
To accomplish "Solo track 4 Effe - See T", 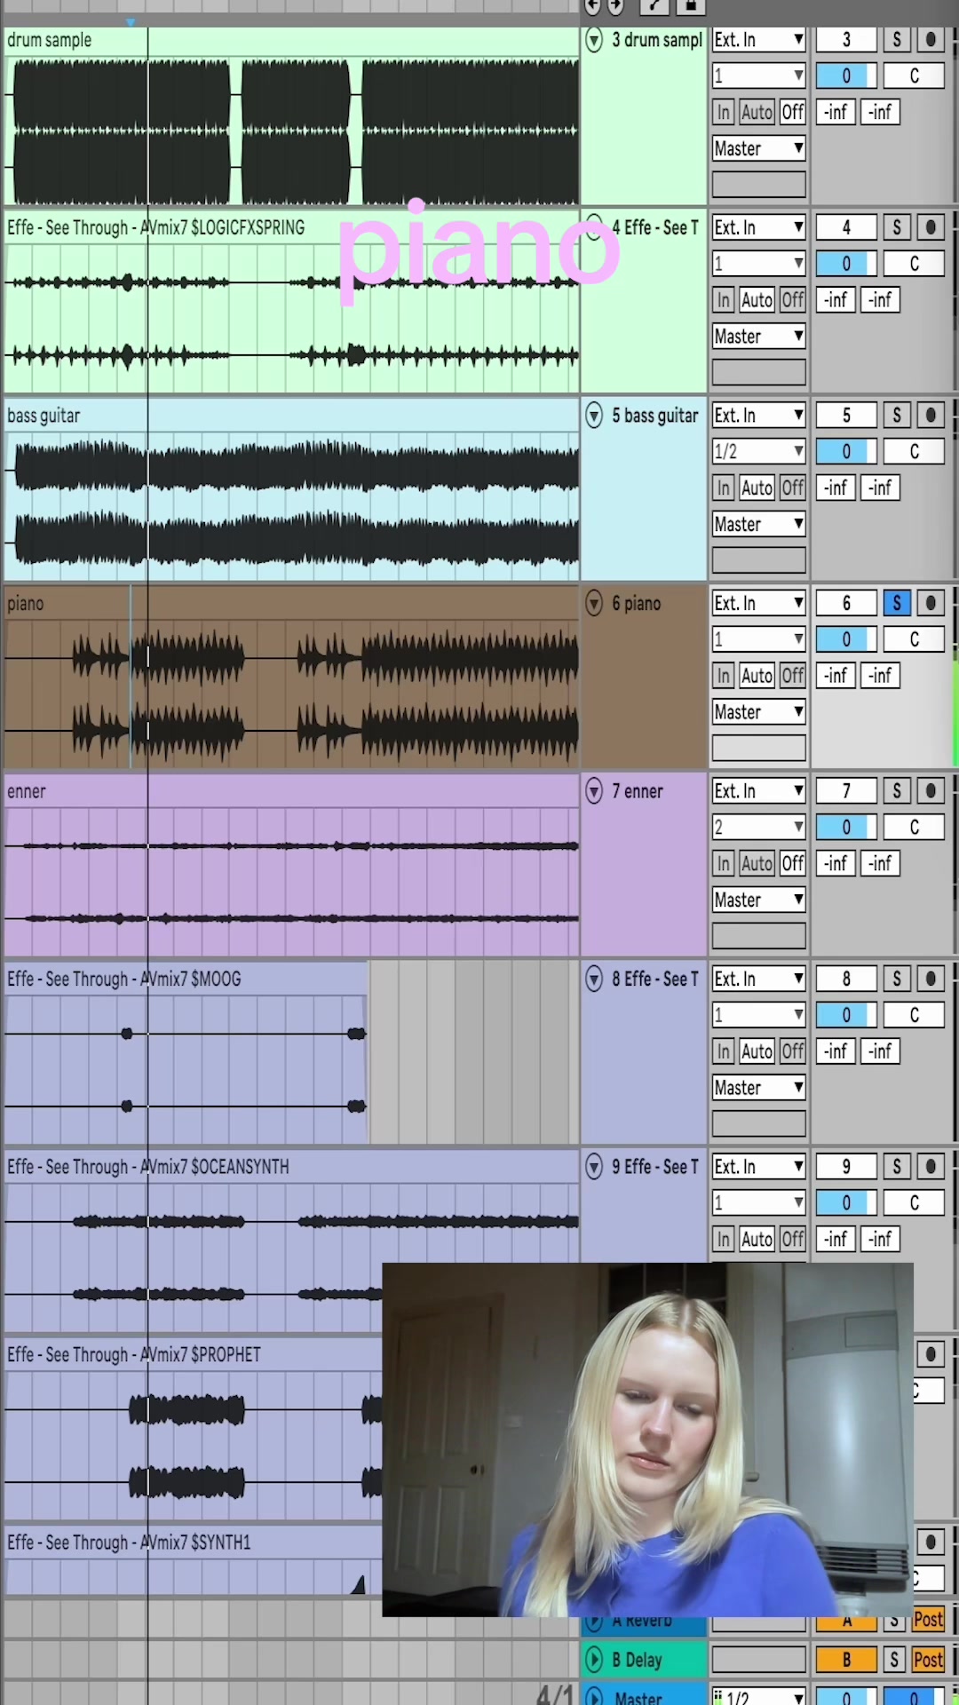I will tap(897, 227).
